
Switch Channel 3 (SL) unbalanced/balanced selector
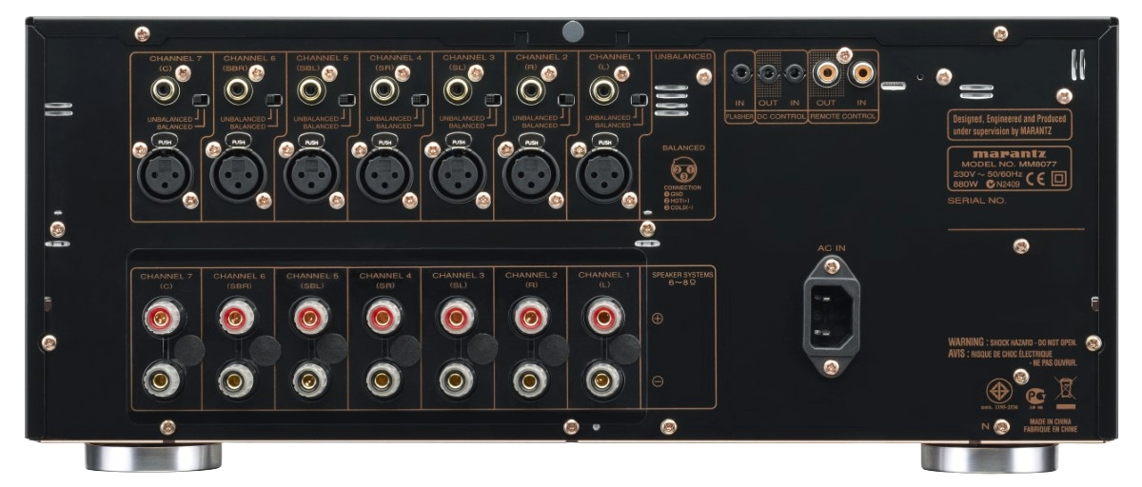tap(494, 101)
